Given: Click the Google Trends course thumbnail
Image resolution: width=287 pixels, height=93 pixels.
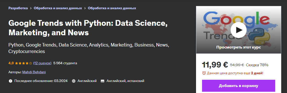Looking at the screenshot, I should [x=238, y=30].
